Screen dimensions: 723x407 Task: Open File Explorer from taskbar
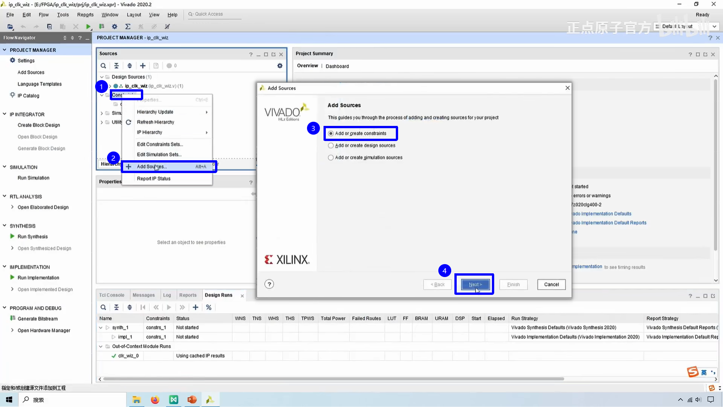click(x=136, y=400)
